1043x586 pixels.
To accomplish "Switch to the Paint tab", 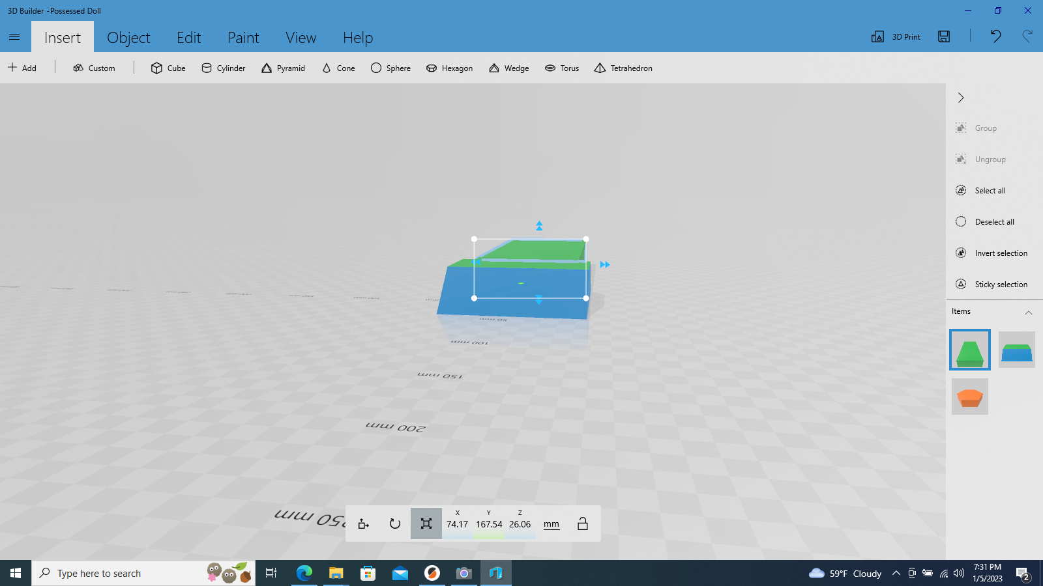I will pyautogui.click(x=243, y=37).
